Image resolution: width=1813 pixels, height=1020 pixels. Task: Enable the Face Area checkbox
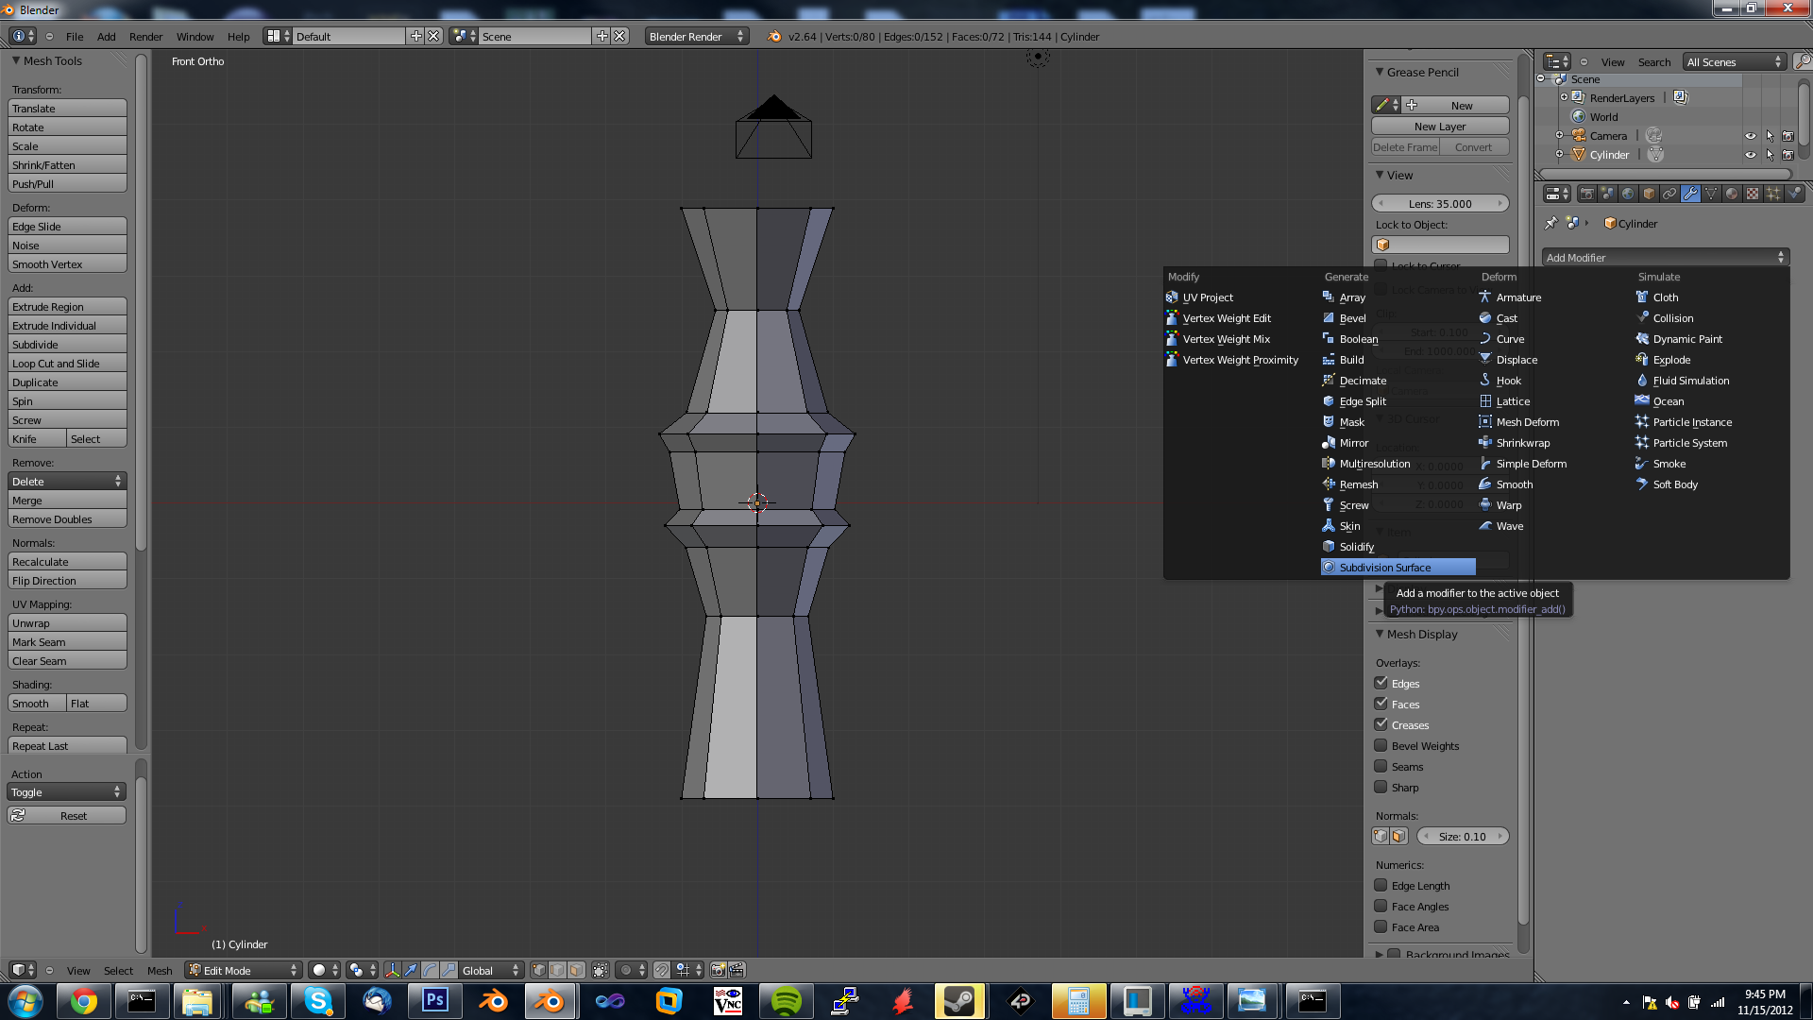[x=1381, y=926]
